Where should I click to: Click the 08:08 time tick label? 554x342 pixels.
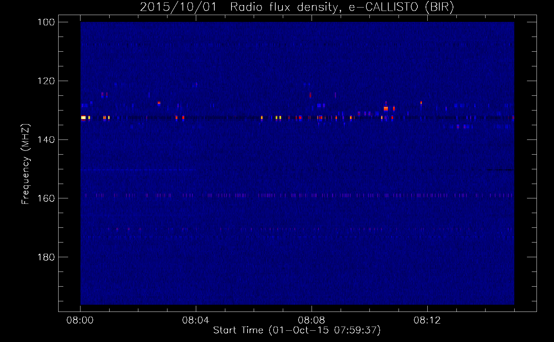312,320
